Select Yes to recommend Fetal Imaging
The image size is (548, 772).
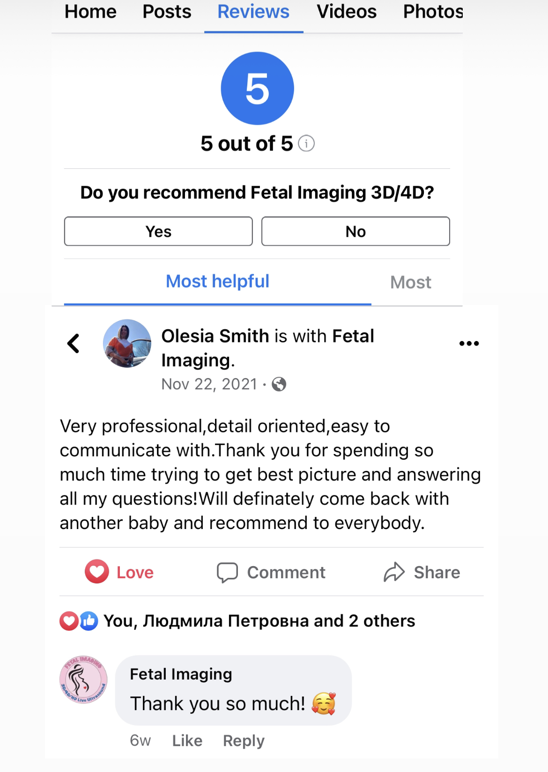click(158, 231)
